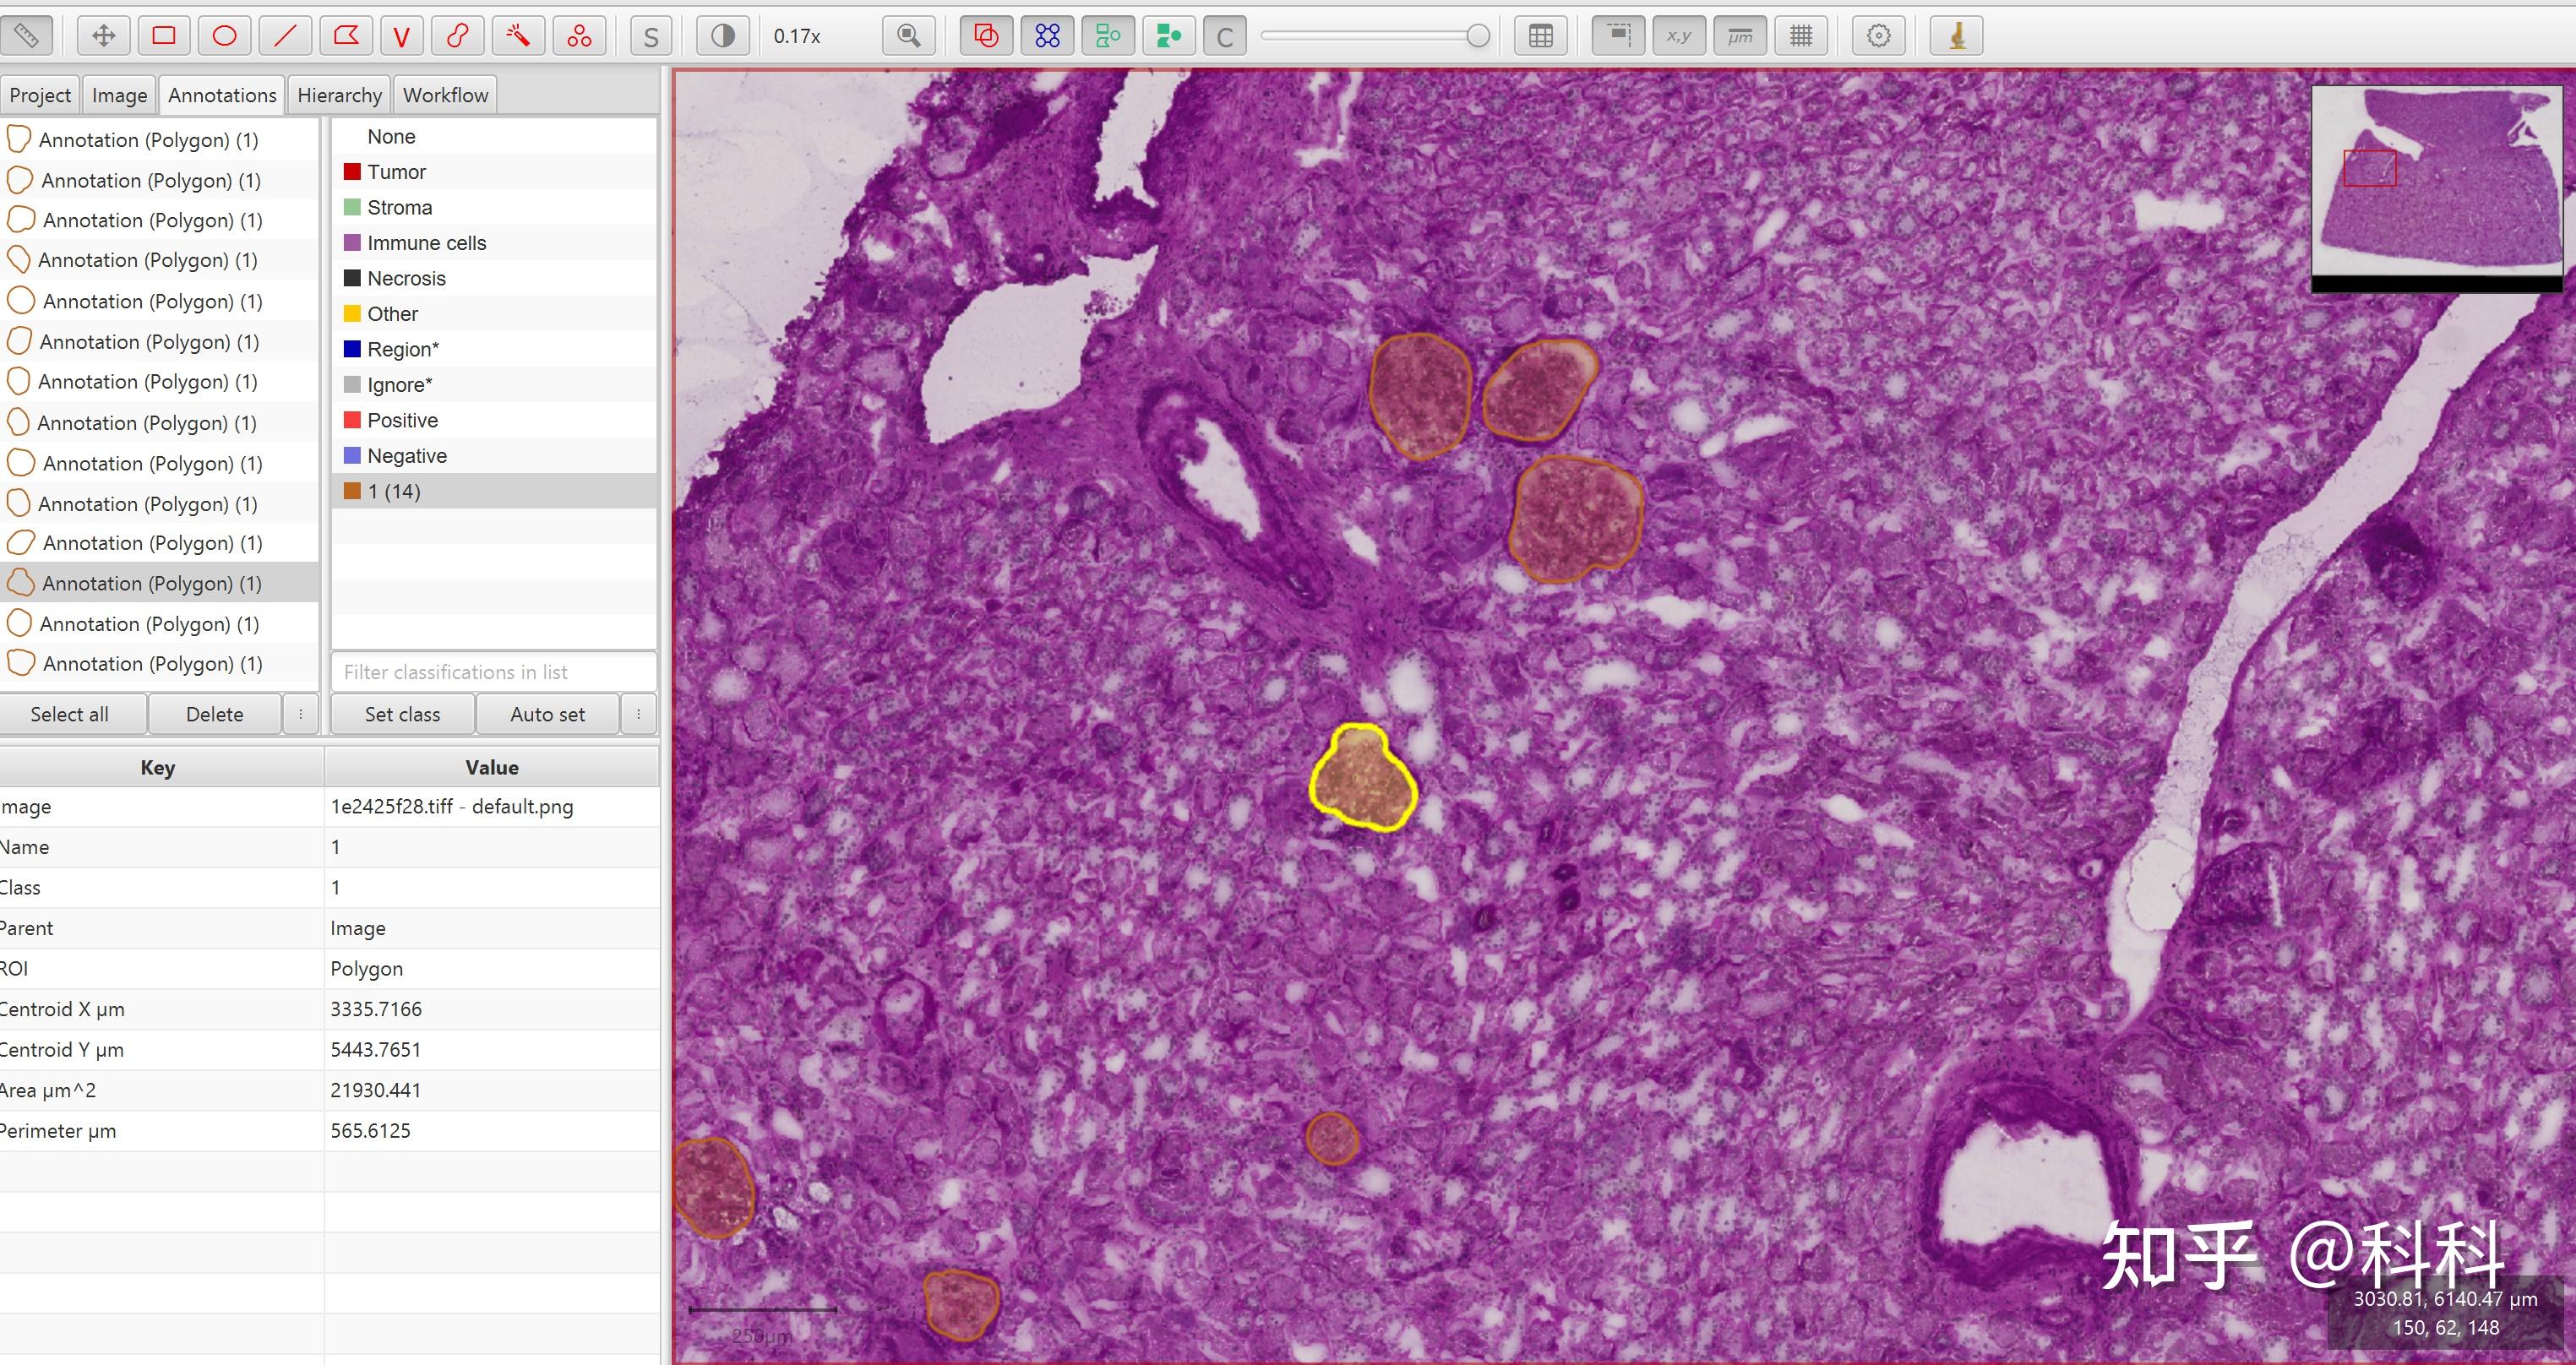Click the Select all button
The width and height of the screenshot is (2576, 1365).
click(69, 714)
